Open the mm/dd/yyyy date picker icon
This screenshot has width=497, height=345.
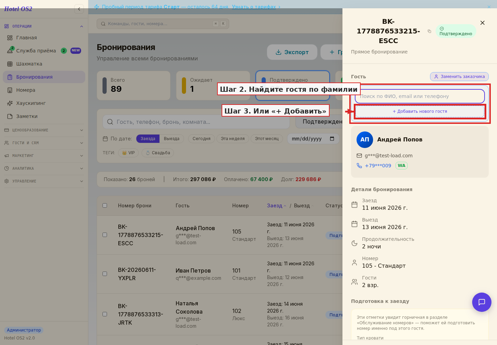click(x=332, y=139)
